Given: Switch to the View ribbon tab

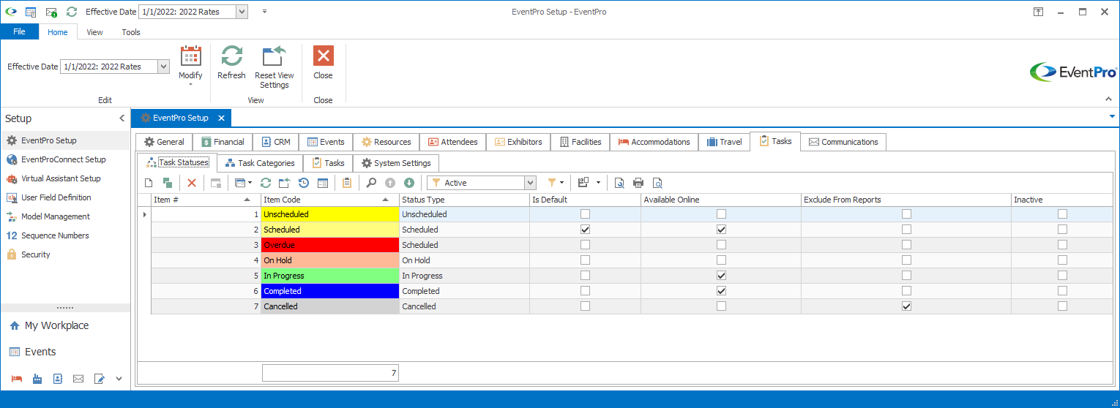Looking at the screenshot, I should point(94,32).
